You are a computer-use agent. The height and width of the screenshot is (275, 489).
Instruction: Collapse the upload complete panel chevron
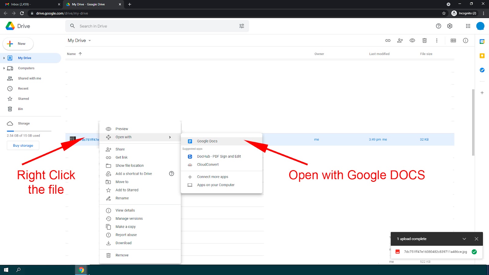[x=464, y=239]
